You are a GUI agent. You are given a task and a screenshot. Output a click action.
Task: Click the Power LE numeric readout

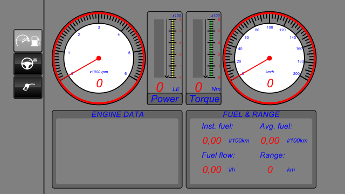click(x=160, y=87)
